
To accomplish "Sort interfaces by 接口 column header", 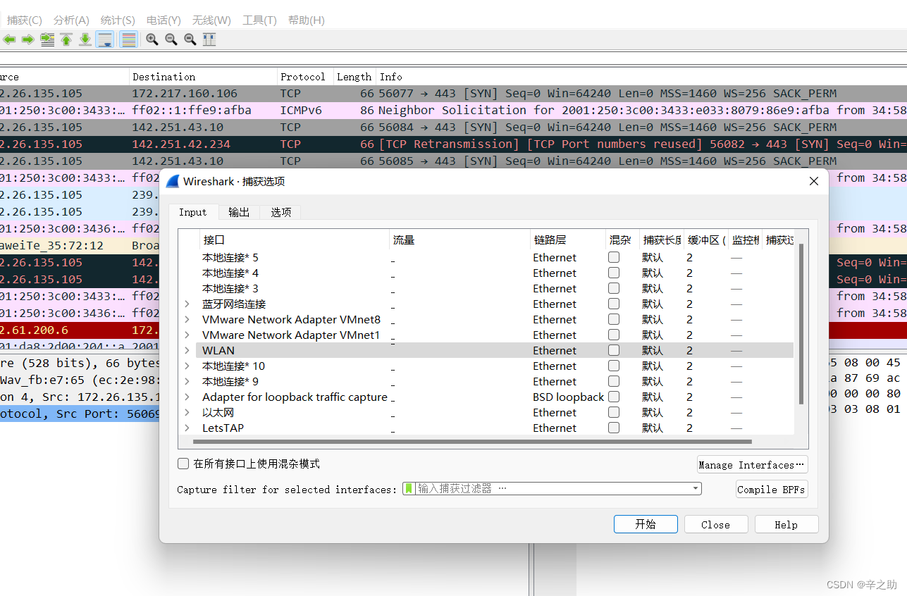I will (x=295, y=240).
